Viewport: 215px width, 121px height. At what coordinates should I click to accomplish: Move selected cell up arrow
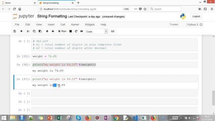(47, 31)
